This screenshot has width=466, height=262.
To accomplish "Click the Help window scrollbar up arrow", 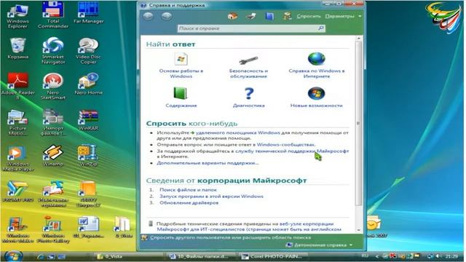I will pyautogui.click(x=359, y=39).
